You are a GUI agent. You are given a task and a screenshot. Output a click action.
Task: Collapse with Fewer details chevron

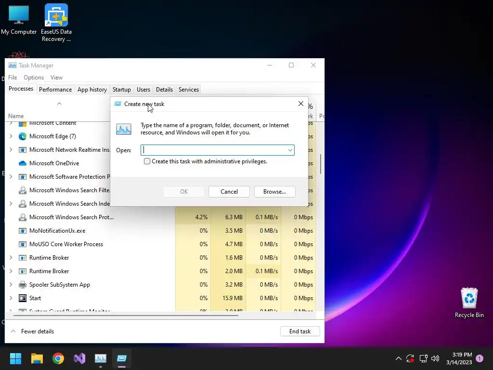click(13, 331)
